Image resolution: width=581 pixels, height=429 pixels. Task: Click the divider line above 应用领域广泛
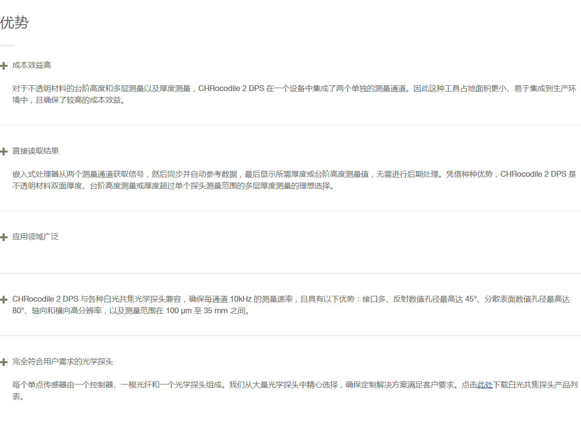pyautogui.click(x=290, y=211)
